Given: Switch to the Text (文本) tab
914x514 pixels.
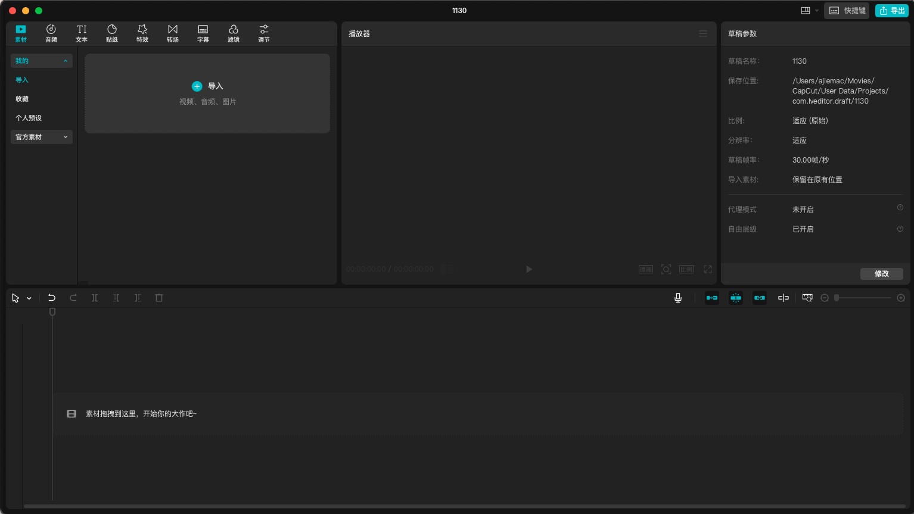Looking at the screenshot, I should click(x=82, y=33).
